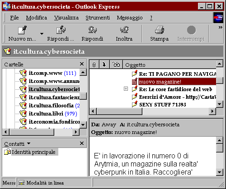Click the Rispondi al gruppo icon

click(x=61, y=30)
